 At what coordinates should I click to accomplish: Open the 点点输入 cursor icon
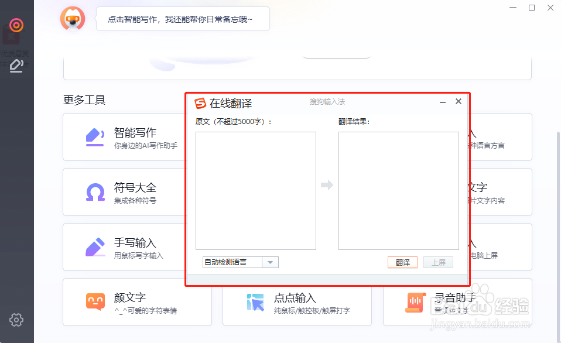click(x=255, y=302)
